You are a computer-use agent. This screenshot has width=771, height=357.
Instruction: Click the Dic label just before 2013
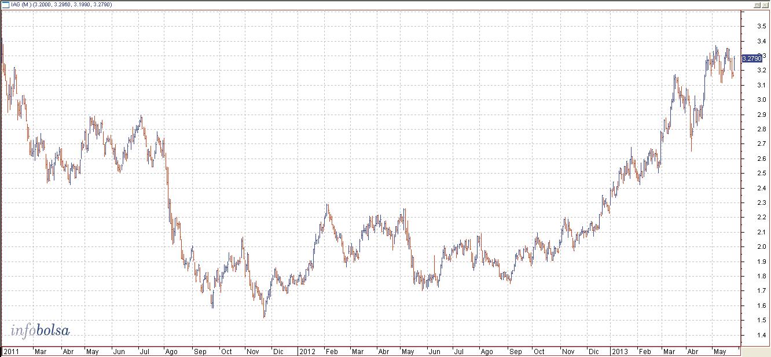coord(593,352)
